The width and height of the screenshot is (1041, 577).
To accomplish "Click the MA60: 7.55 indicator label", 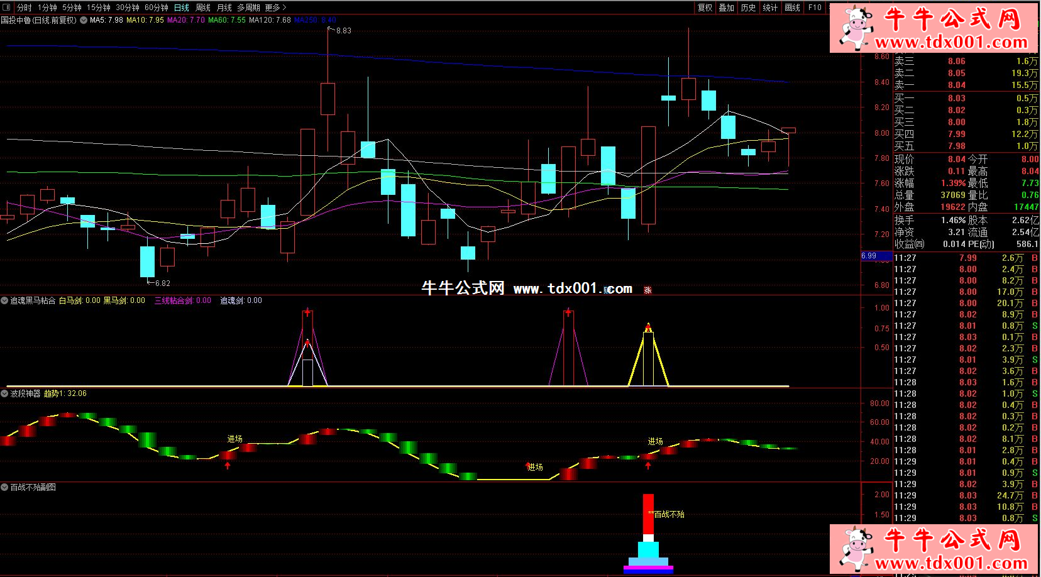I will (227, 20).
